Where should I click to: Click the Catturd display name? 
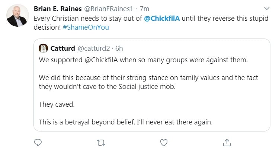tap(63, 49)
